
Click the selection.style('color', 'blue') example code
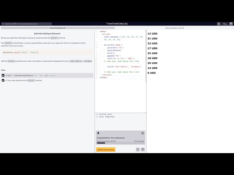20,52
